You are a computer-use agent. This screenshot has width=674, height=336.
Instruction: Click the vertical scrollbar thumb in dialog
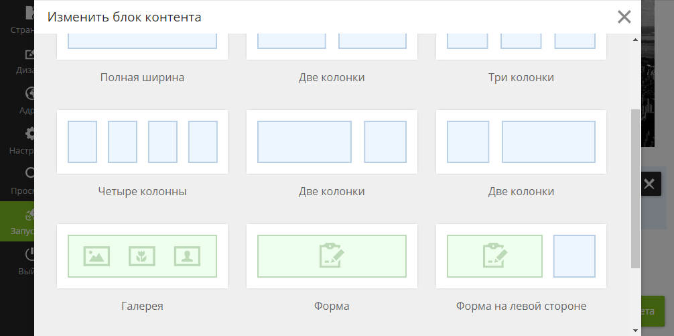636,189
